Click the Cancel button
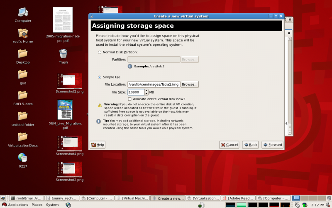The width and height of the screenshot is (332, 208). pyautogui.click(x=229, y=145)
